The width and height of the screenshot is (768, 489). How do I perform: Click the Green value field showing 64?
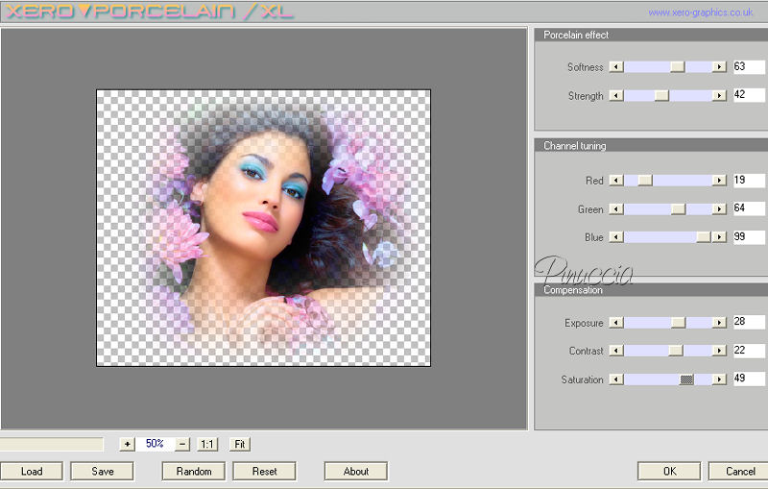click(x=749, y=208)
